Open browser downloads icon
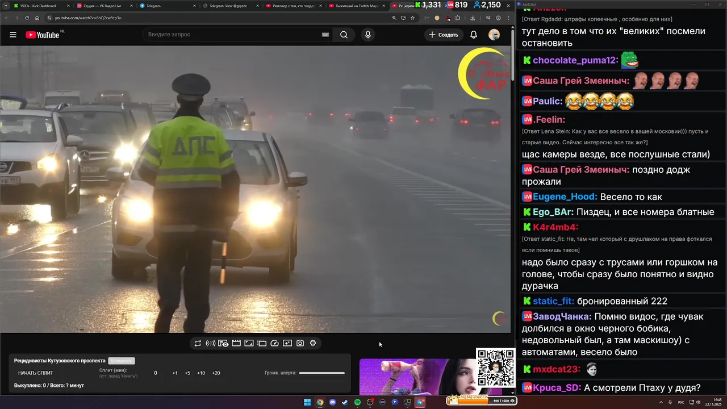The width and height of the screenshot is (727, 409). click(473, 18)
